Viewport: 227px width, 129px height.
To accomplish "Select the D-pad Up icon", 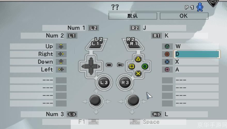I will (x=61, y=46).
